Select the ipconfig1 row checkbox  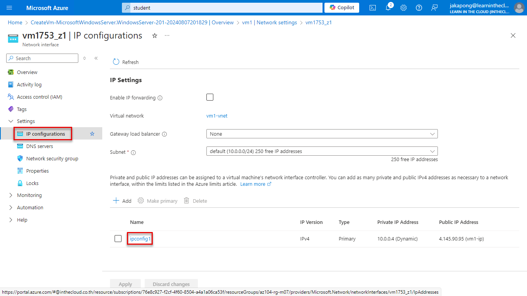(118, 239)
